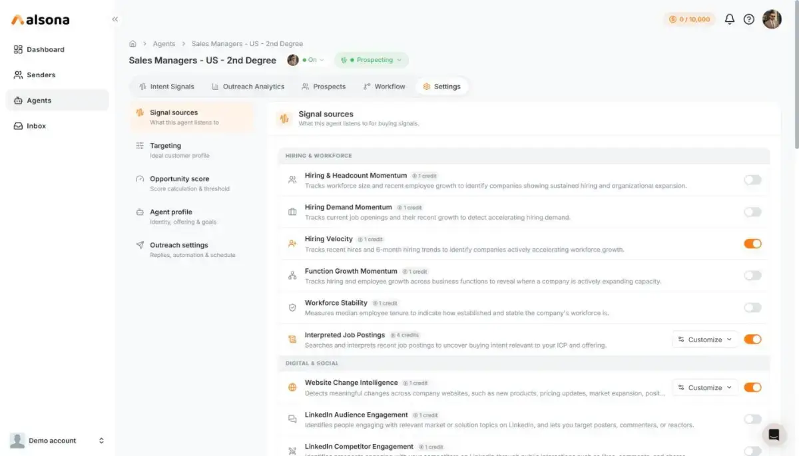
Task: Open the Agent profile settings section
Action: pyautogui.click(x=192, y=216)
